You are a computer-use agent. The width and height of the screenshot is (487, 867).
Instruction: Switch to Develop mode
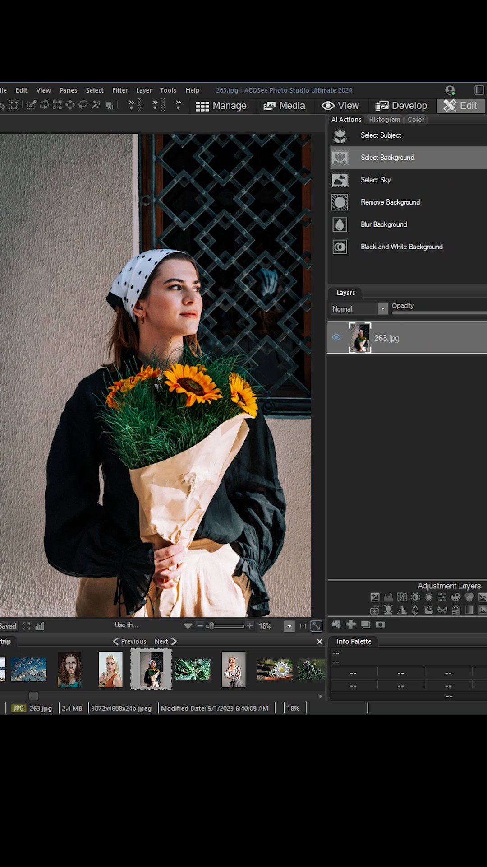coord(401,106)
